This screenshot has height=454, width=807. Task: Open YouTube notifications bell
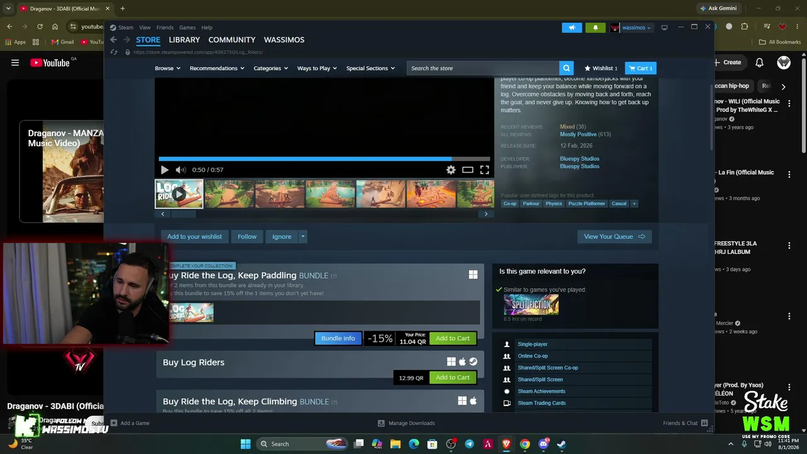(760, 62)
